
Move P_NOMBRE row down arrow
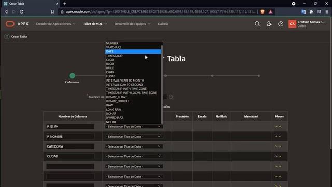280,137
